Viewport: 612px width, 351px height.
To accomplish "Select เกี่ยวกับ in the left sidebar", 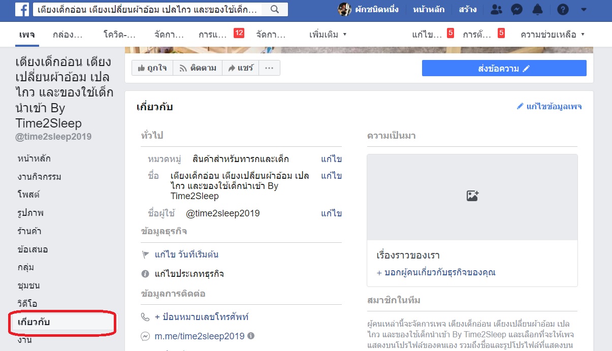I will point(34,322).
